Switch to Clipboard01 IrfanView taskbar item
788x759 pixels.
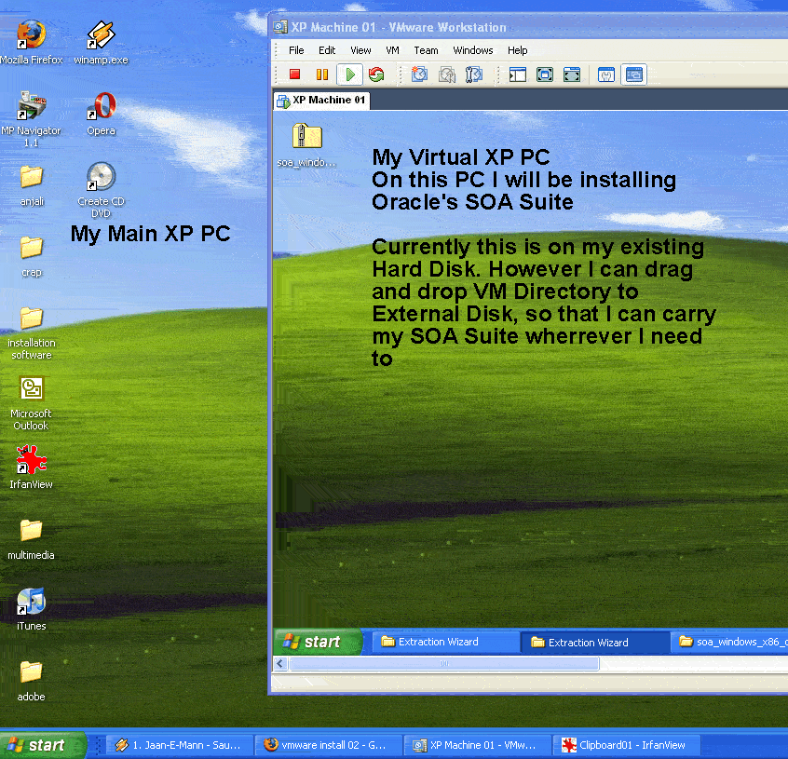tap(626, 745)
